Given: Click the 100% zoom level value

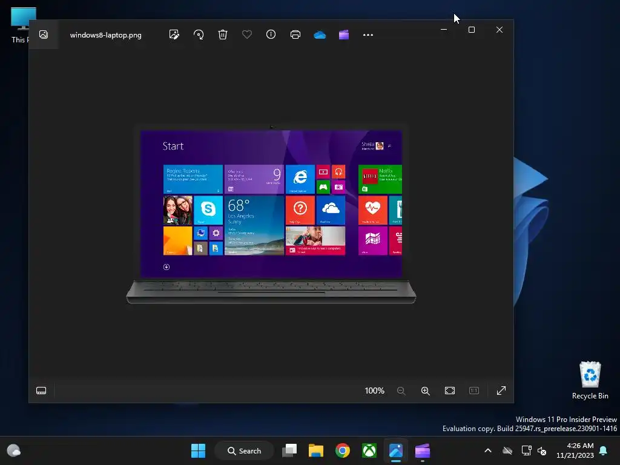Looking at the screenshot, I should pos(374,391).
